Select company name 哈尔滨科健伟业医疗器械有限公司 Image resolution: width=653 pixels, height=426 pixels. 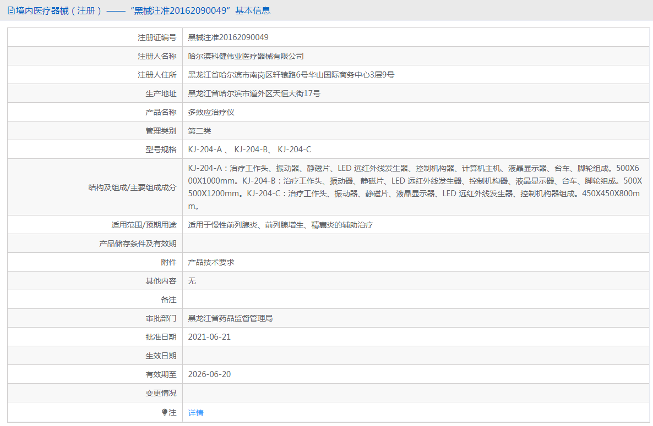(x=246, y=56)
